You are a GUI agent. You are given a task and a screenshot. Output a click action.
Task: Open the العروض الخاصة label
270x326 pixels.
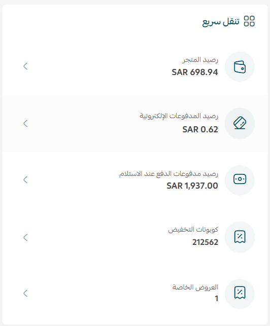[195, 287]
